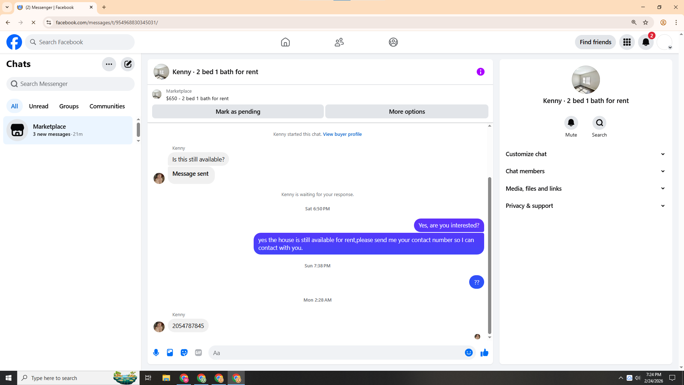Click the More options button

406,112
